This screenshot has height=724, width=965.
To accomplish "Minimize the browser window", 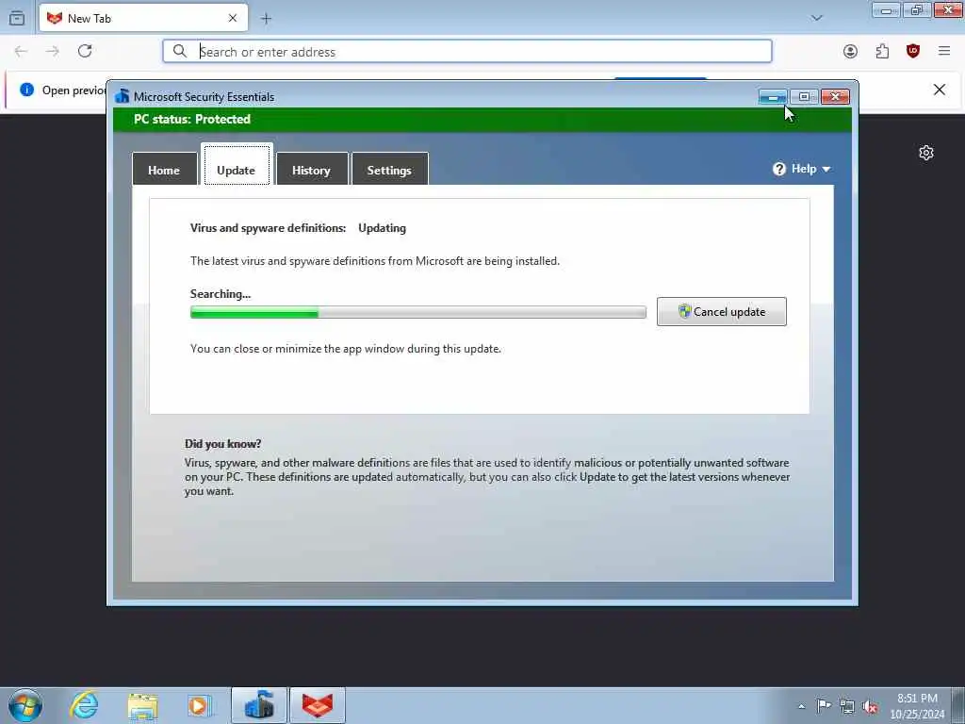I will (x=886, y=9).
